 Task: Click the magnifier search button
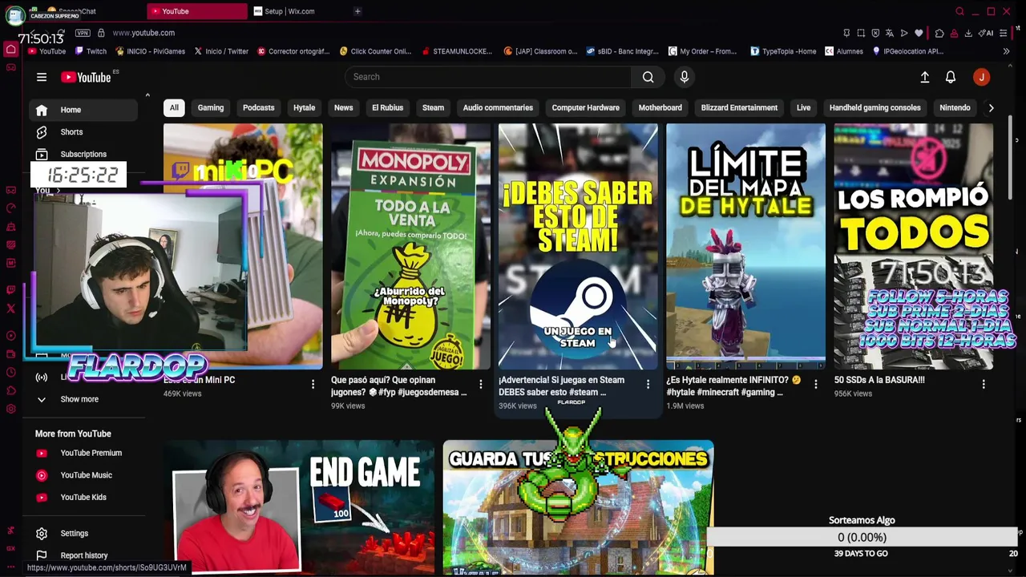tap(648, 77)
